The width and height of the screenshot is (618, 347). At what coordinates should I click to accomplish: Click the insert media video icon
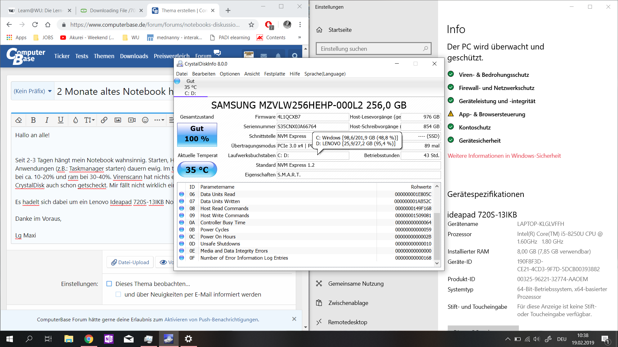[132, 120]
